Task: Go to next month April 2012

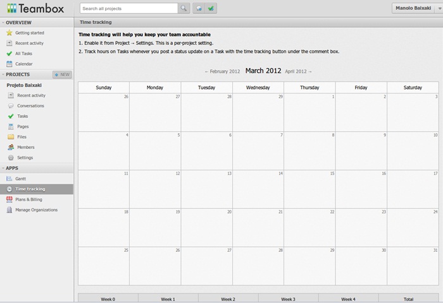Action: click(298, 72)
